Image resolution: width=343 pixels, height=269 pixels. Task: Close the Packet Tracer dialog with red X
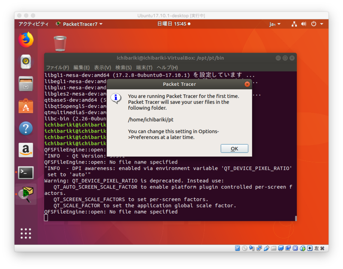click(x=247, y=84)
